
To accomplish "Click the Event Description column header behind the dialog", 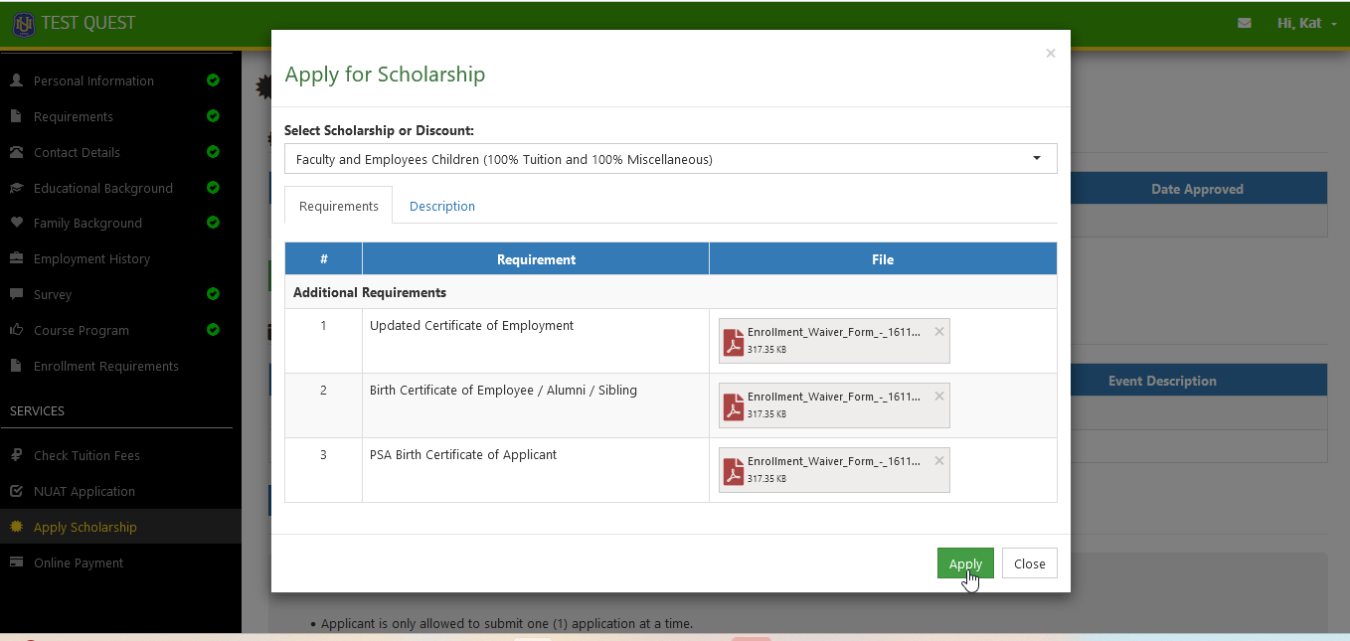I will pos(1162,381).
